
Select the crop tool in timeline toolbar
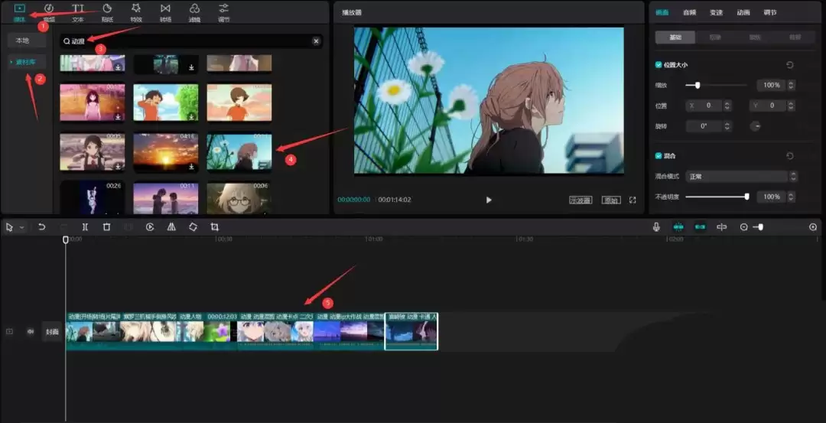pyautogui.click(x=214, y=227)
